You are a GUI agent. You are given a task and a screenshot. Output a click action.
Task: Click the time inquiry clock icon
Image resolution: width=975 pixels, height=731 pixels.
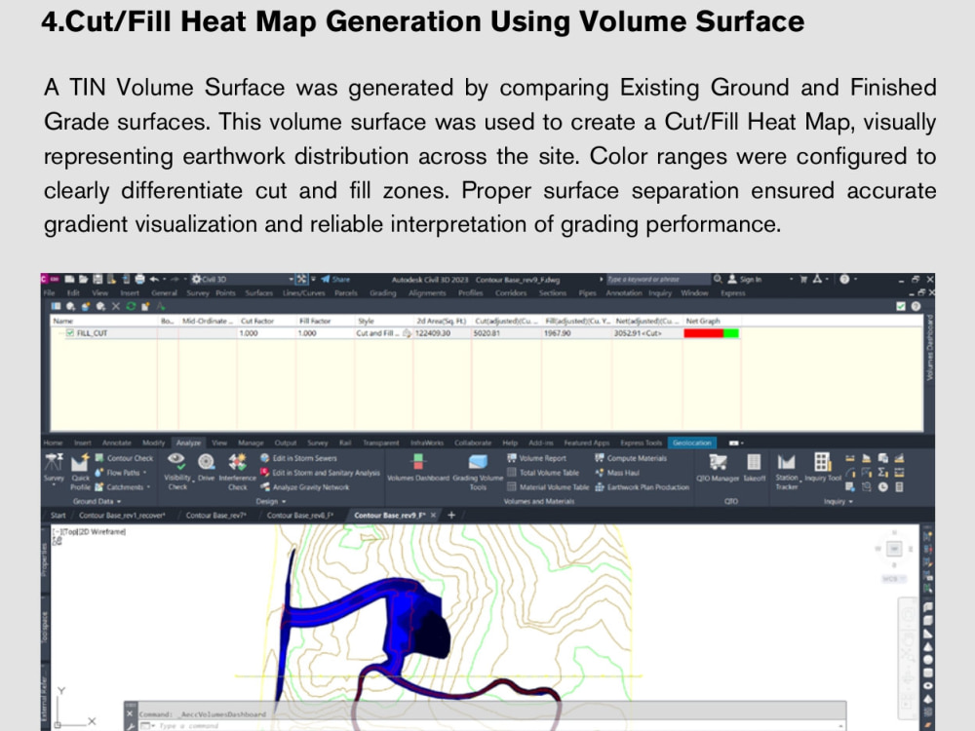click(x=883, y=487)
